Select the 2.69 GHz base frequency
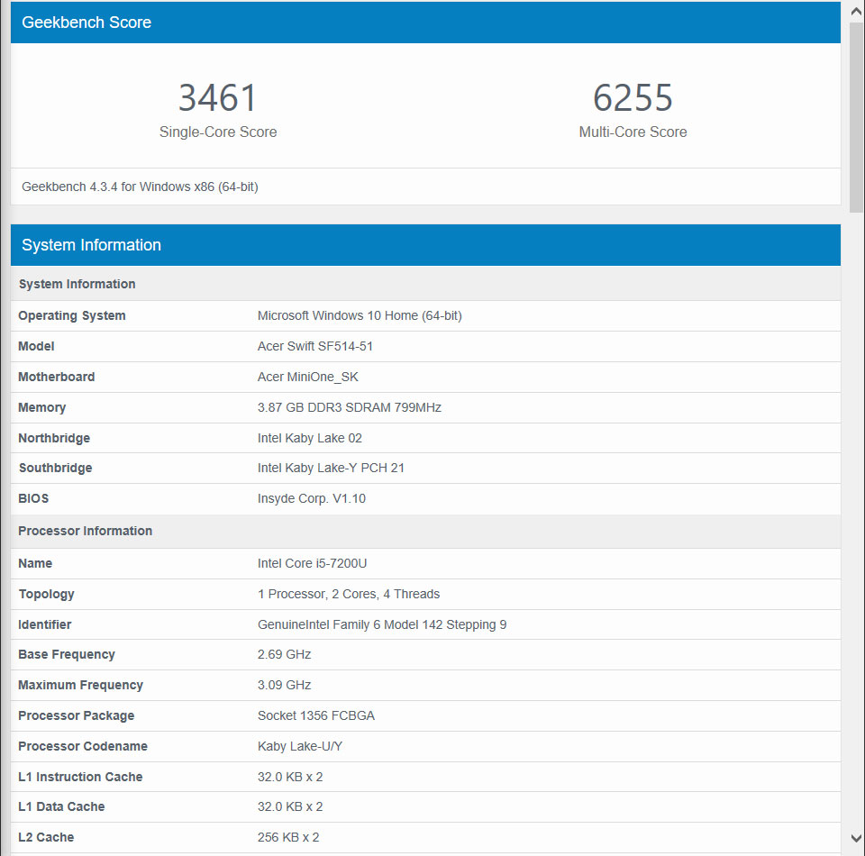Screen dimensions: 865x856 coord(284,654)
